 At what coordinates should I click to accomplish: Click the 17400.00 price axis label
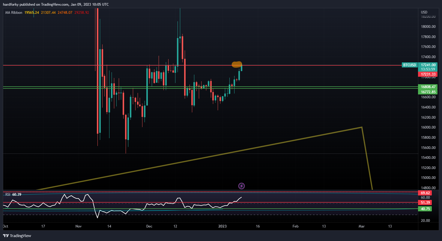pyautogui.click(x=428, y=57)
